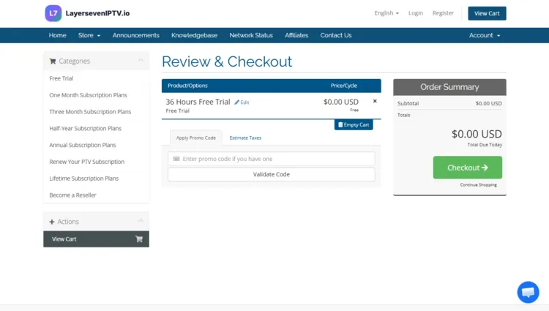Click the $0.00 USD Total Due Today amount
The height and width of the screenshot is (311, 549).
[x=477, y=134]
